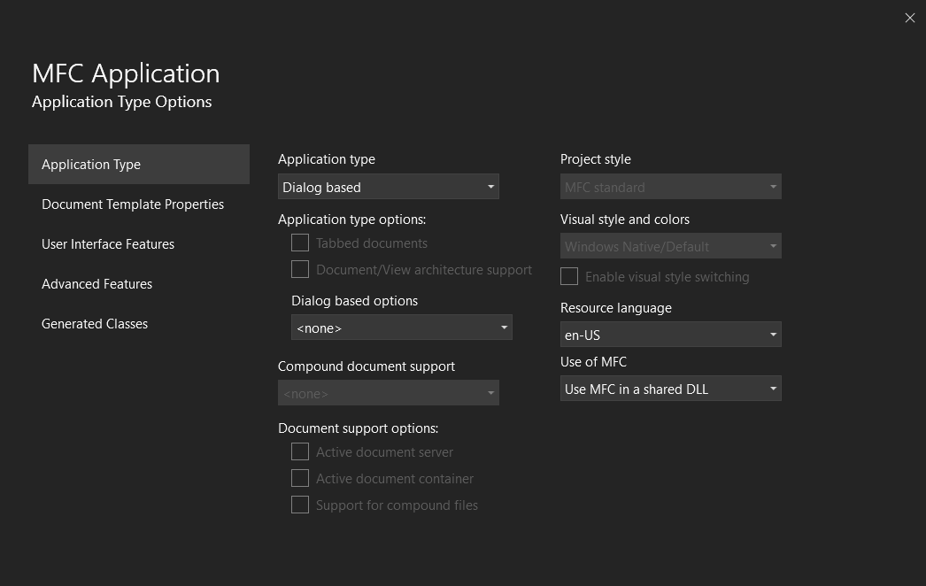This screenshot has width=926, height=586.
Task: Close the MFC Application wizard
Action: point(909,18)
